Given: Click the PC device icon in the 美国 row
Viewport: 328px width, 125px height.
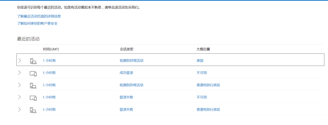Looking at the screenshot, I should click(x=33, y=61).
